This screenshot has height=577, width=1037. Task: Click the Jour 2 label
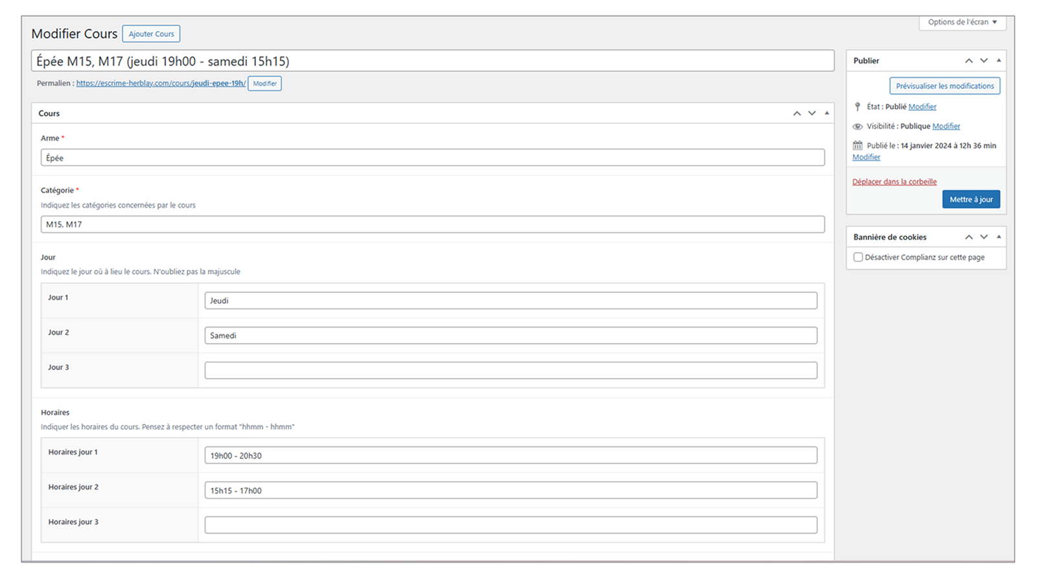point(58,332)
